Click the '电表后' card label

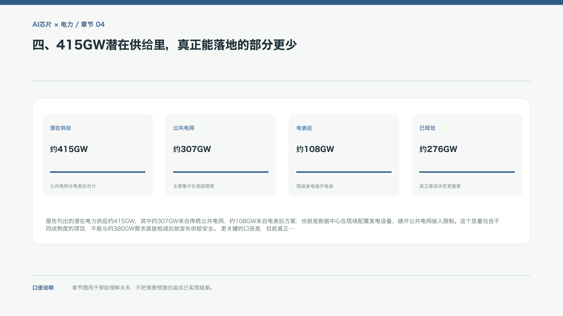pyautogui.click(x=304, y=128)
